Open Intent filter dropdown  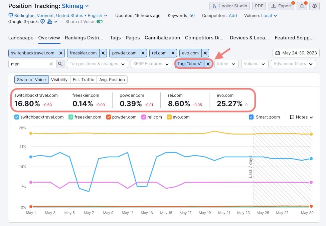tap(226, 64)
